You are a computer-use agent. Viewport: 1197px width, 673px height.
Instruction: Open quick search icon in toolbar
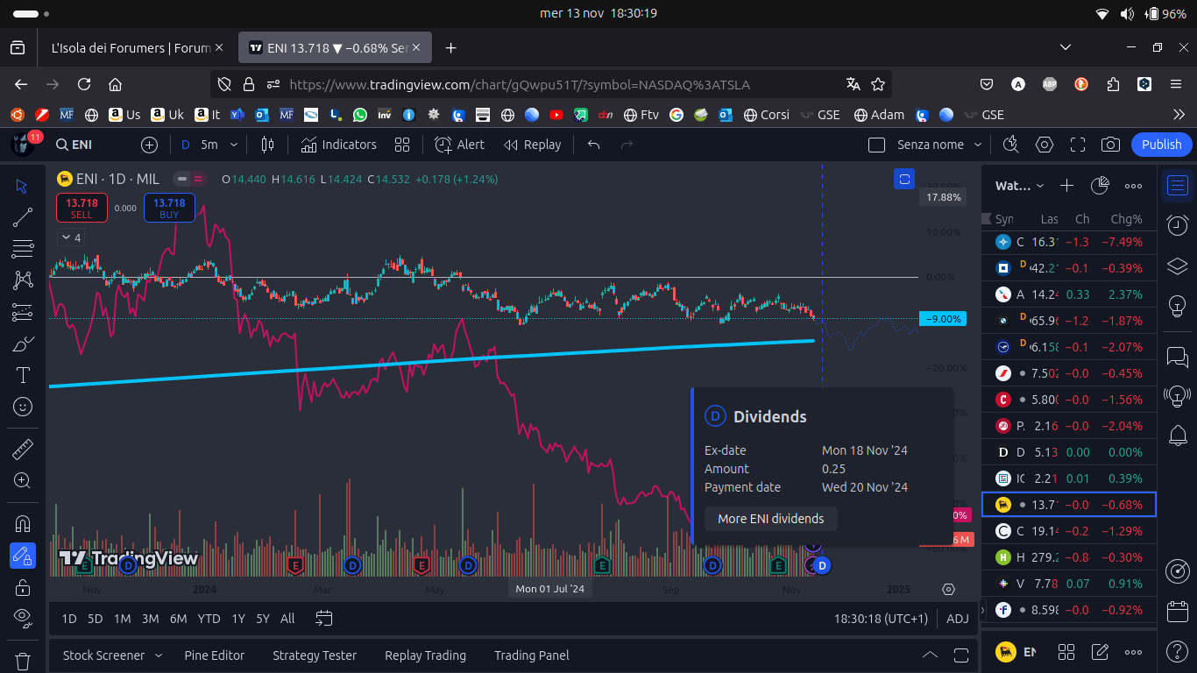click(1010, 145)
